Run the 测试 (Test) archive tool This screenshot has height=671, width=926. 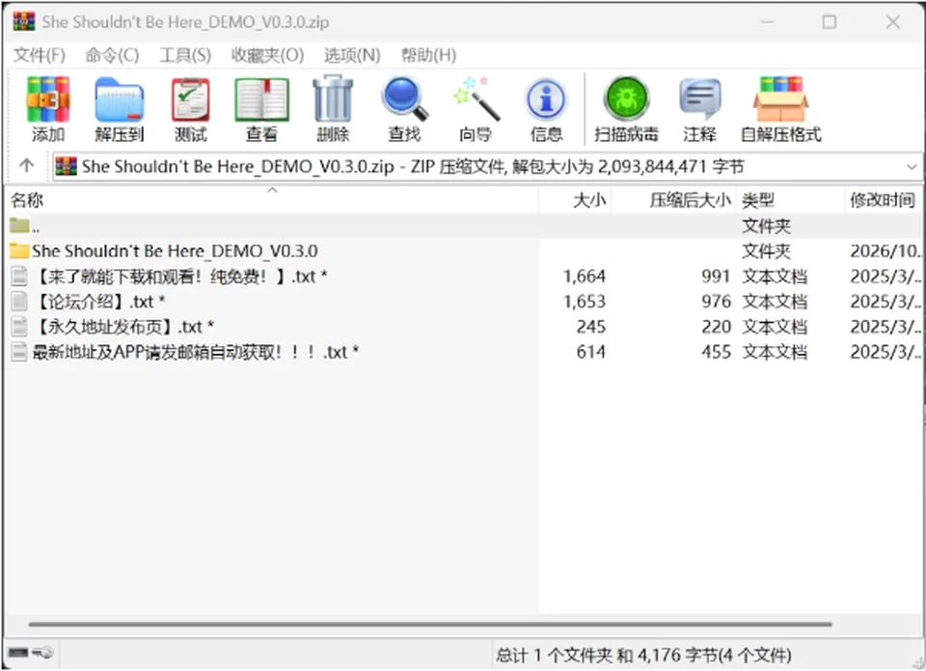pos(190,109)
